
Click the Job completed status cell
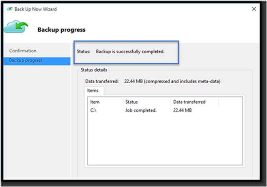tap(141, 110)
